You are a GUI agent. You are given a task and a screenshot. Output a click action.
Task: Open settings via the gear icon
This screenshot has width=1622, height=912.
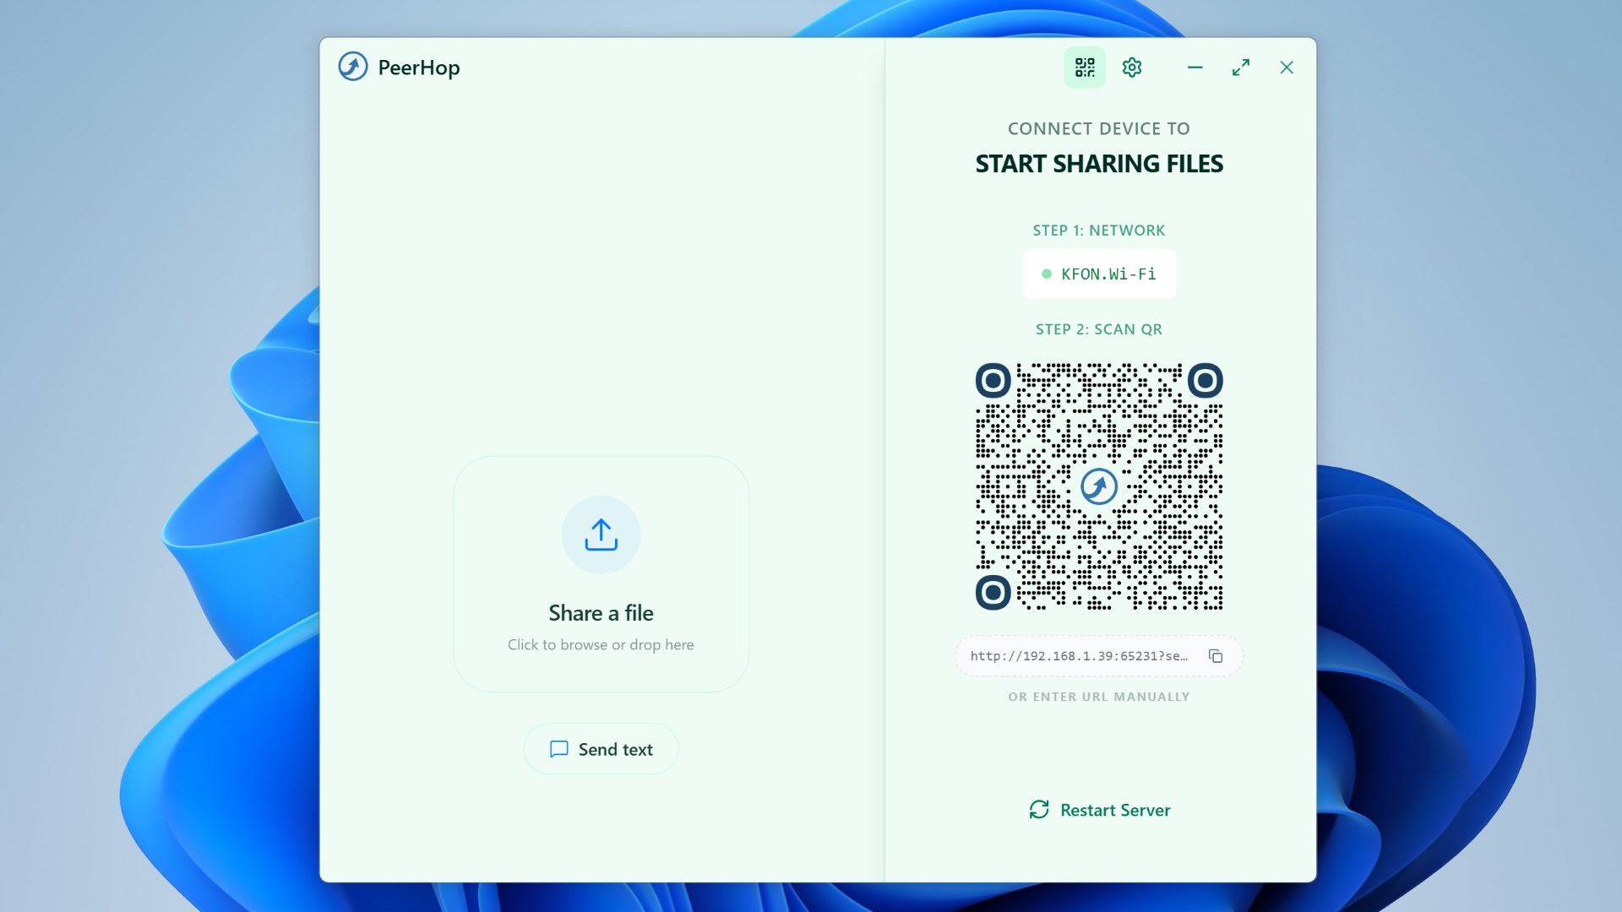(x=1132, y=68)
